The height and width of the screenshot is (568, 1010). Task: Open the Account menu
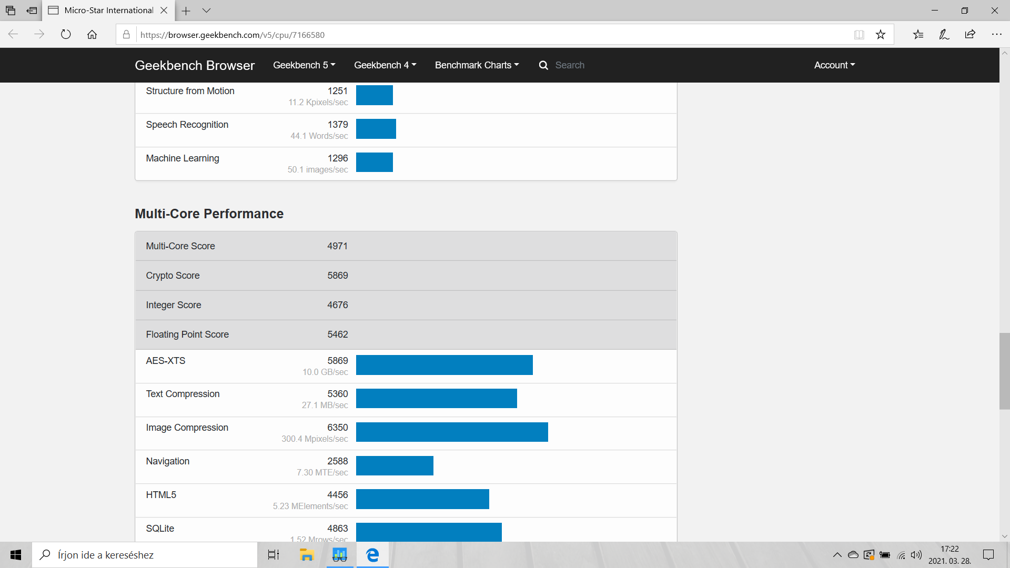pyautogui.click(x=834, y=65)
